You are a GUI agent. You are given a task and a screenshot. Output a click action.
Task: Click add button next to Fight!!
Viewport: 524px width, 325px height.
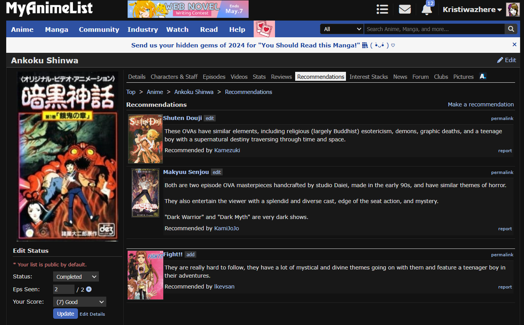190,255
